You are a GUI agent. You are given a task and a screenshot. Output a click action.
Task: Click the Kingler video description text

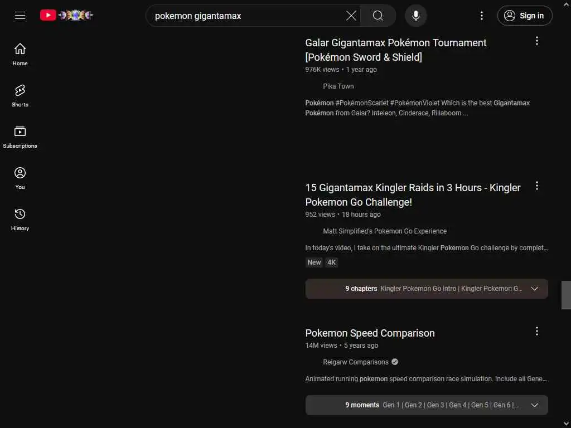[x=427, y=248]
